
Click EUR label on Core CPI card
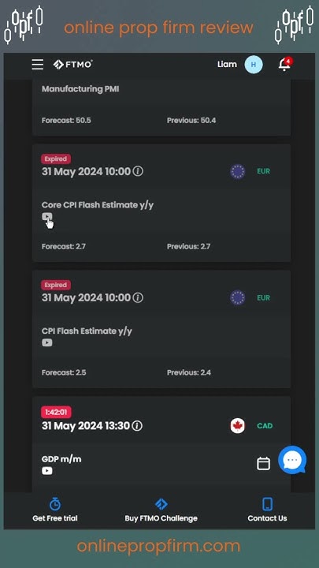(264, 171)
